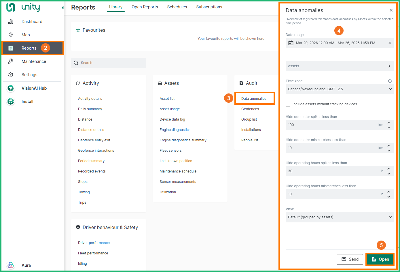
Task: Clear the selected date range
Action: tap(389, 43)
